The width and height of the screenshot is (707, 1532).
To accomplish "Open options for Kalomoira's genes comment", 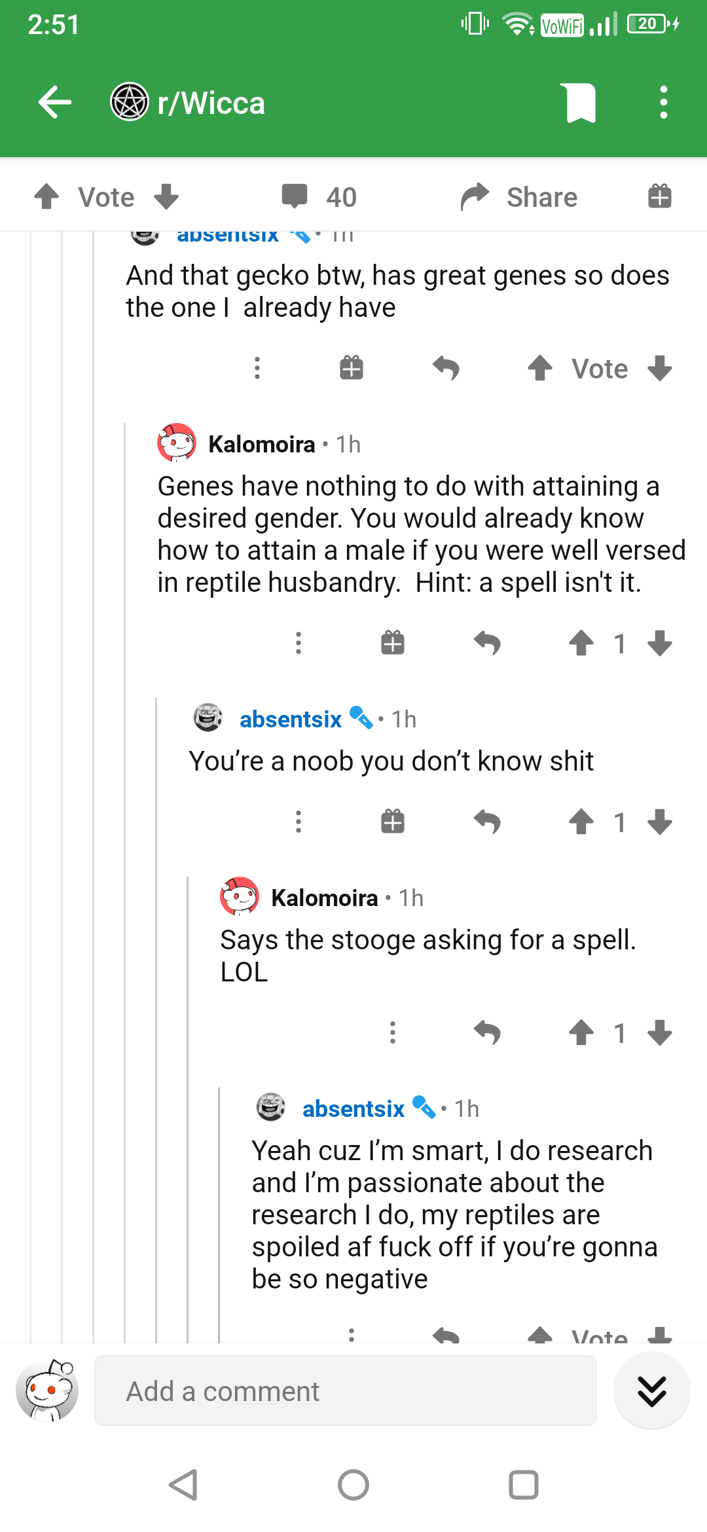I will (x=299, y=643).
